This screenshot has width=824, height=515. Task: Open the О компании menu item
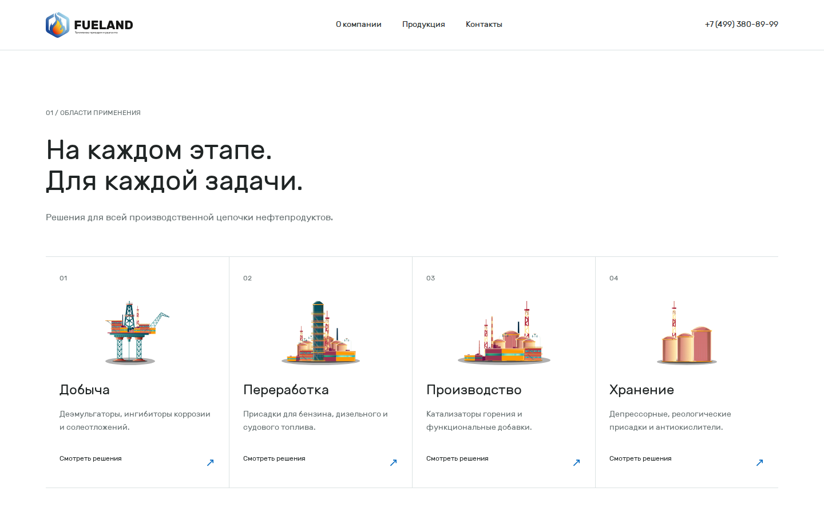tap(359, 24)
